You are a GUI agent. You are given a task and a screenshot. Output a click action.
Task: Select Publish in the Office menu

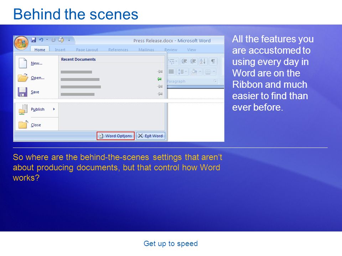pos(36,109)
